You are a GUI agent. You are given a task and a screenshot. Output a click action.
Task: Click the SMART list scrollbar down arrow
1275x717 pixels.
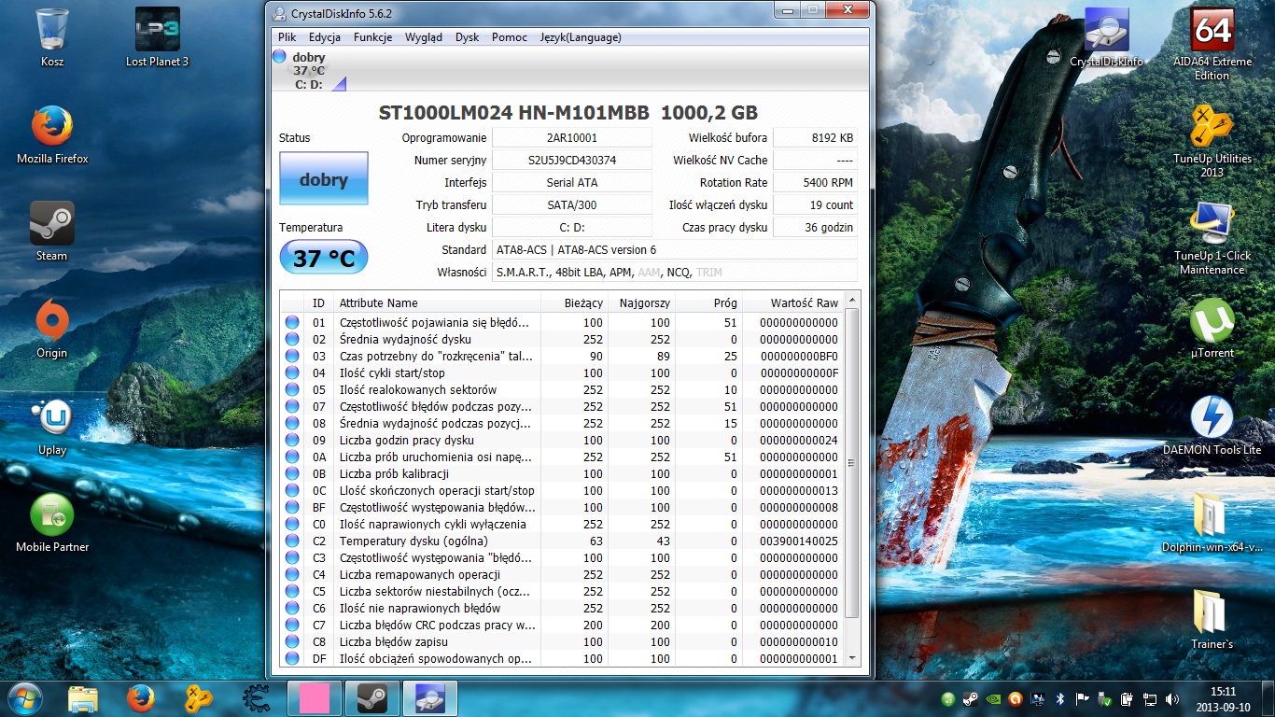(850, 658)
